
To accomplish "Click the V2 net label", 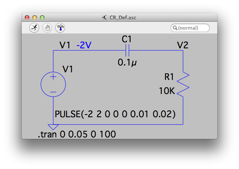I will 182,45.
